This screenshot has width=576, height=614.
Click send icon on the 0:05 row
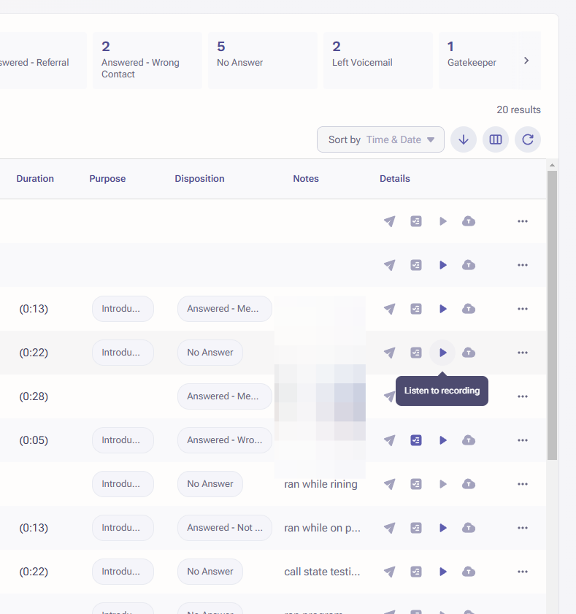389,440
